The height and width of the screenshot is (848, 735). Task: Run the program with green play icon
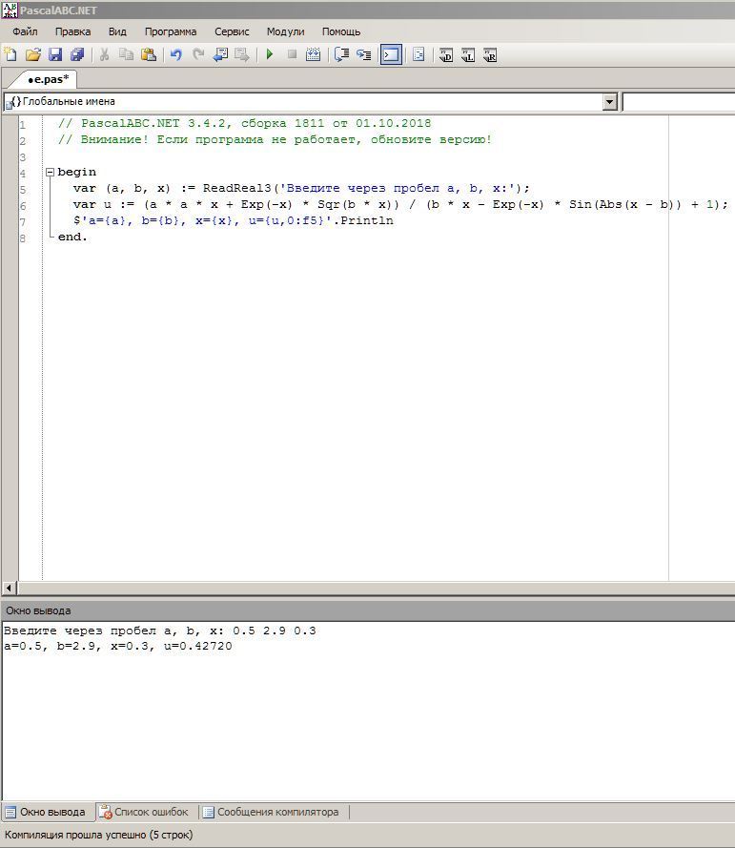coord(270,54)
